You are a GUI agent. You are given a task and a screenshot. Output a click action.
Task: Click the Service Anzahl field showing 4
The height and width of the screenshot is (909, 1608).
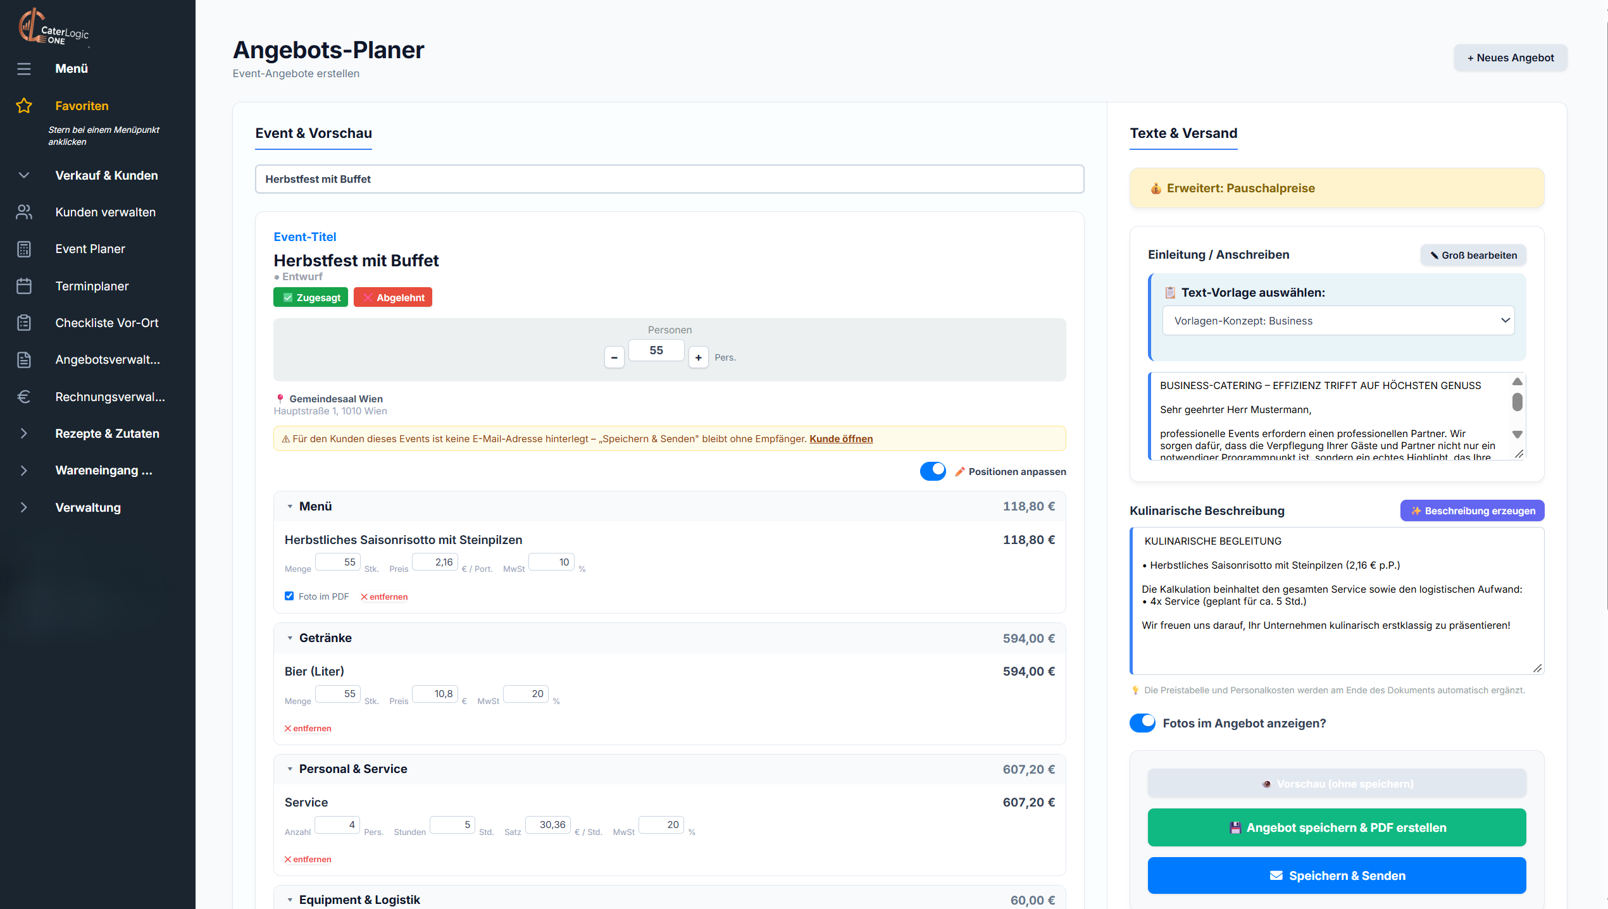coord(337,824)
